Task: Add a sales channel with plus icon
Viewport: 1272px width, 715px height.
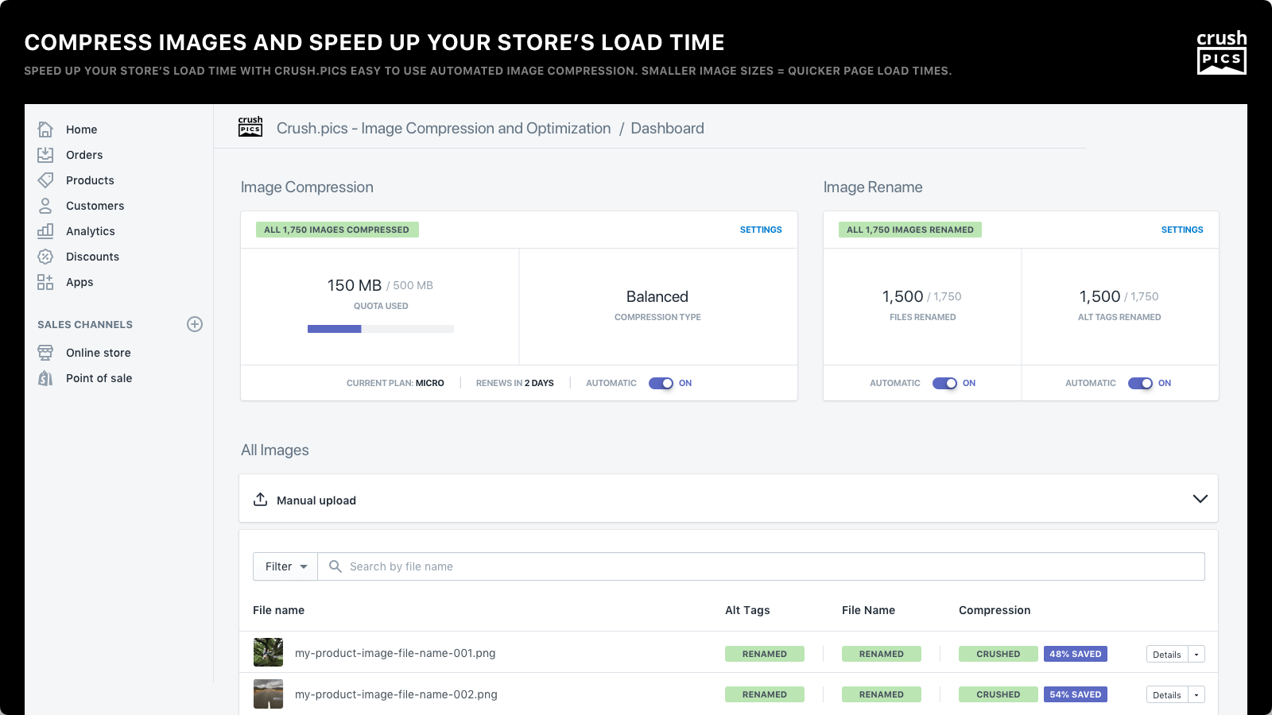Action: point(195,324)
